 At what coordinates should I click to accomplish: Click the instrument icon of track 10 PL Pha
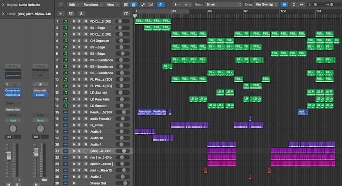pyautogui.click(x=66, y=80)
